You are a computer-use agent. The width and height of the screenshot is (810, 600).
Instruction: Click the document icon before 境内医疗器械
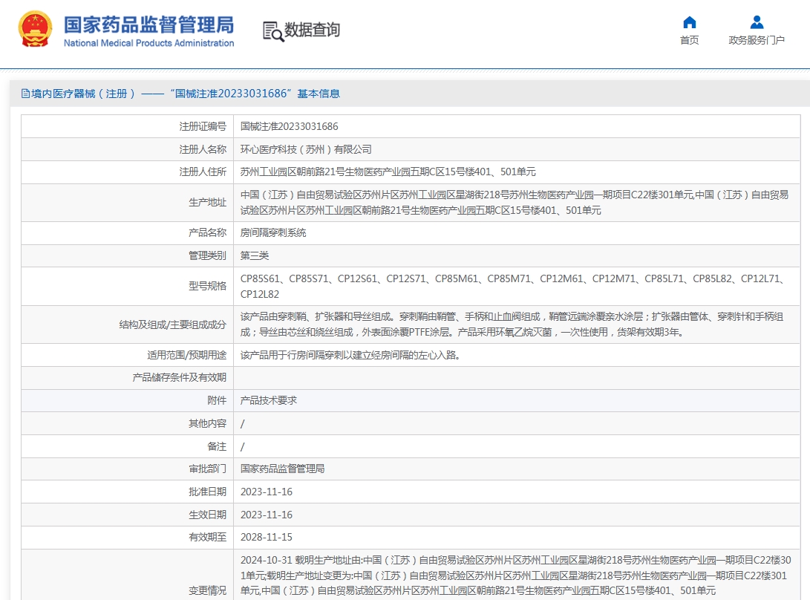[x=25, y=94]
